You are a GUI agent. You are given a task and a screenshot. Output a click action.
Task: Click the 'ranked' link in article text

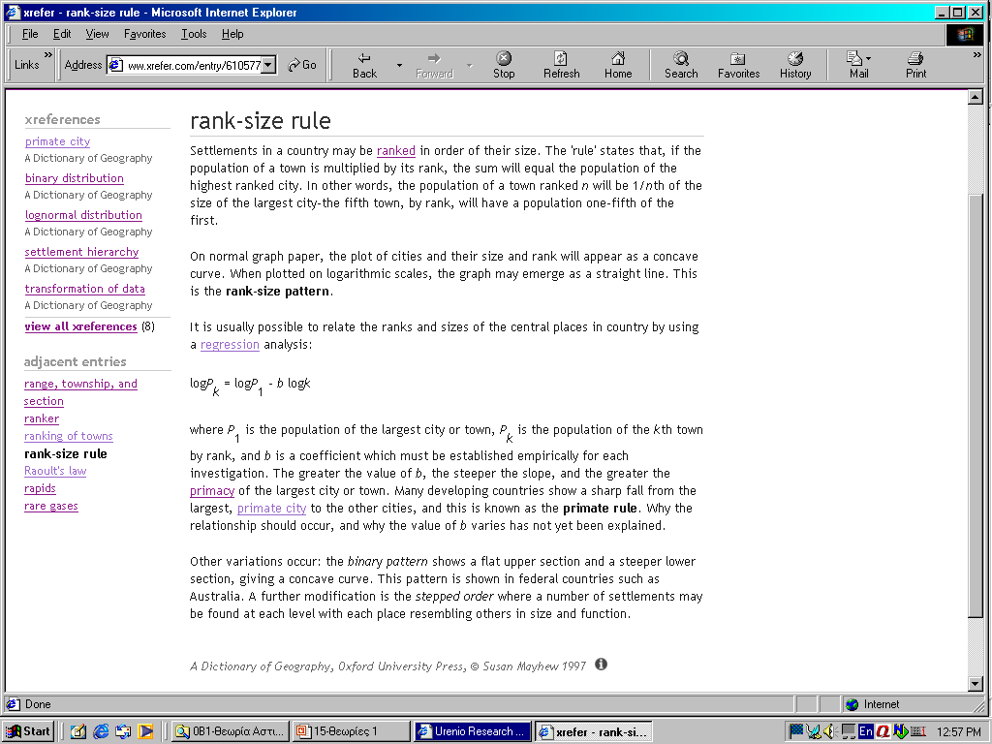[x=396, y=150]
